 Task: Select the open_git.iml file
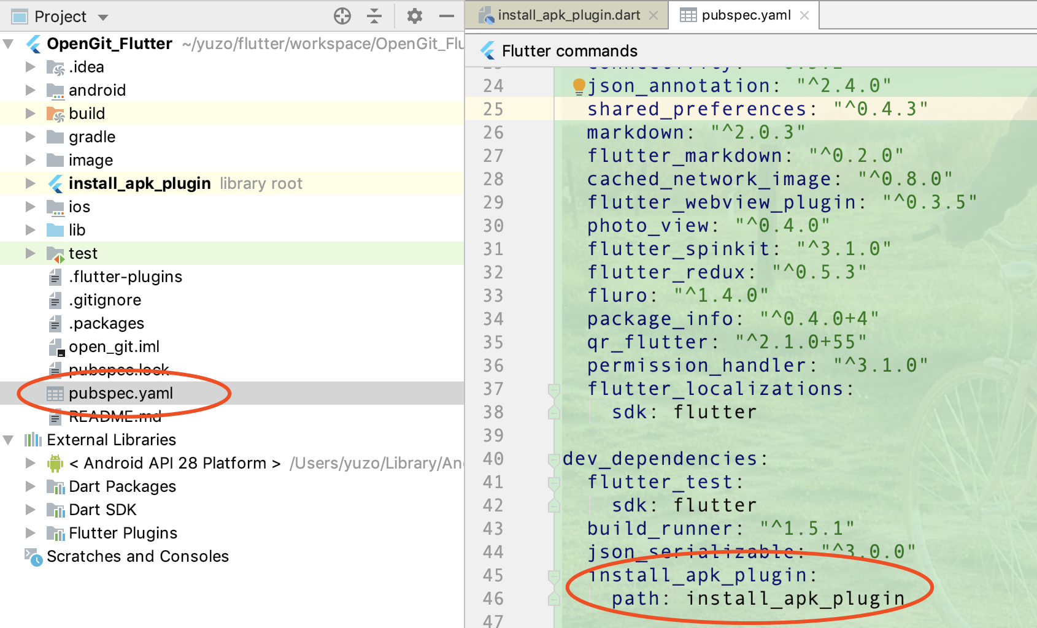pyautogui.click(x=114, y=347)
